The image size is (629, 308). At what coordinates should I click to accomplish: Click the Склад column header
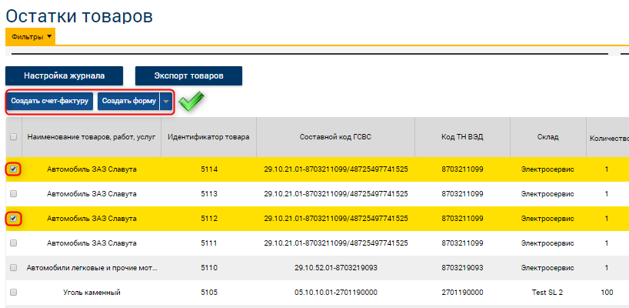(547, 137)
